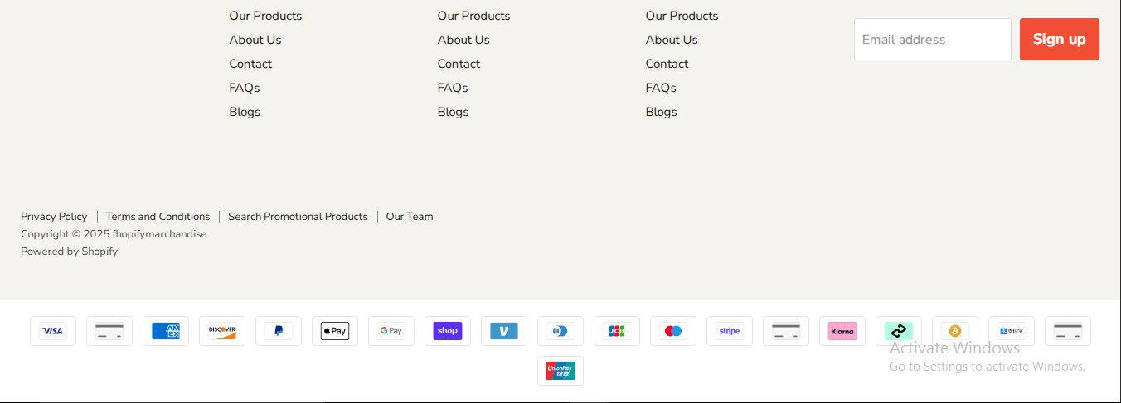Click the Maestro payment icon

(673, 331)
